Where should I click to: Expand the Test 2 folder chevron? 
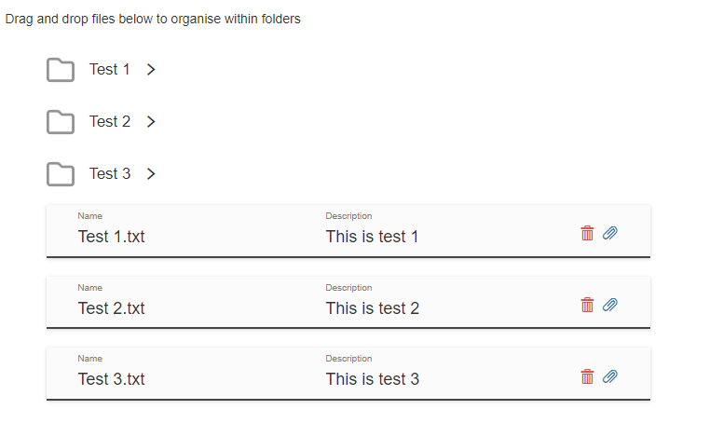click(151, 122)
